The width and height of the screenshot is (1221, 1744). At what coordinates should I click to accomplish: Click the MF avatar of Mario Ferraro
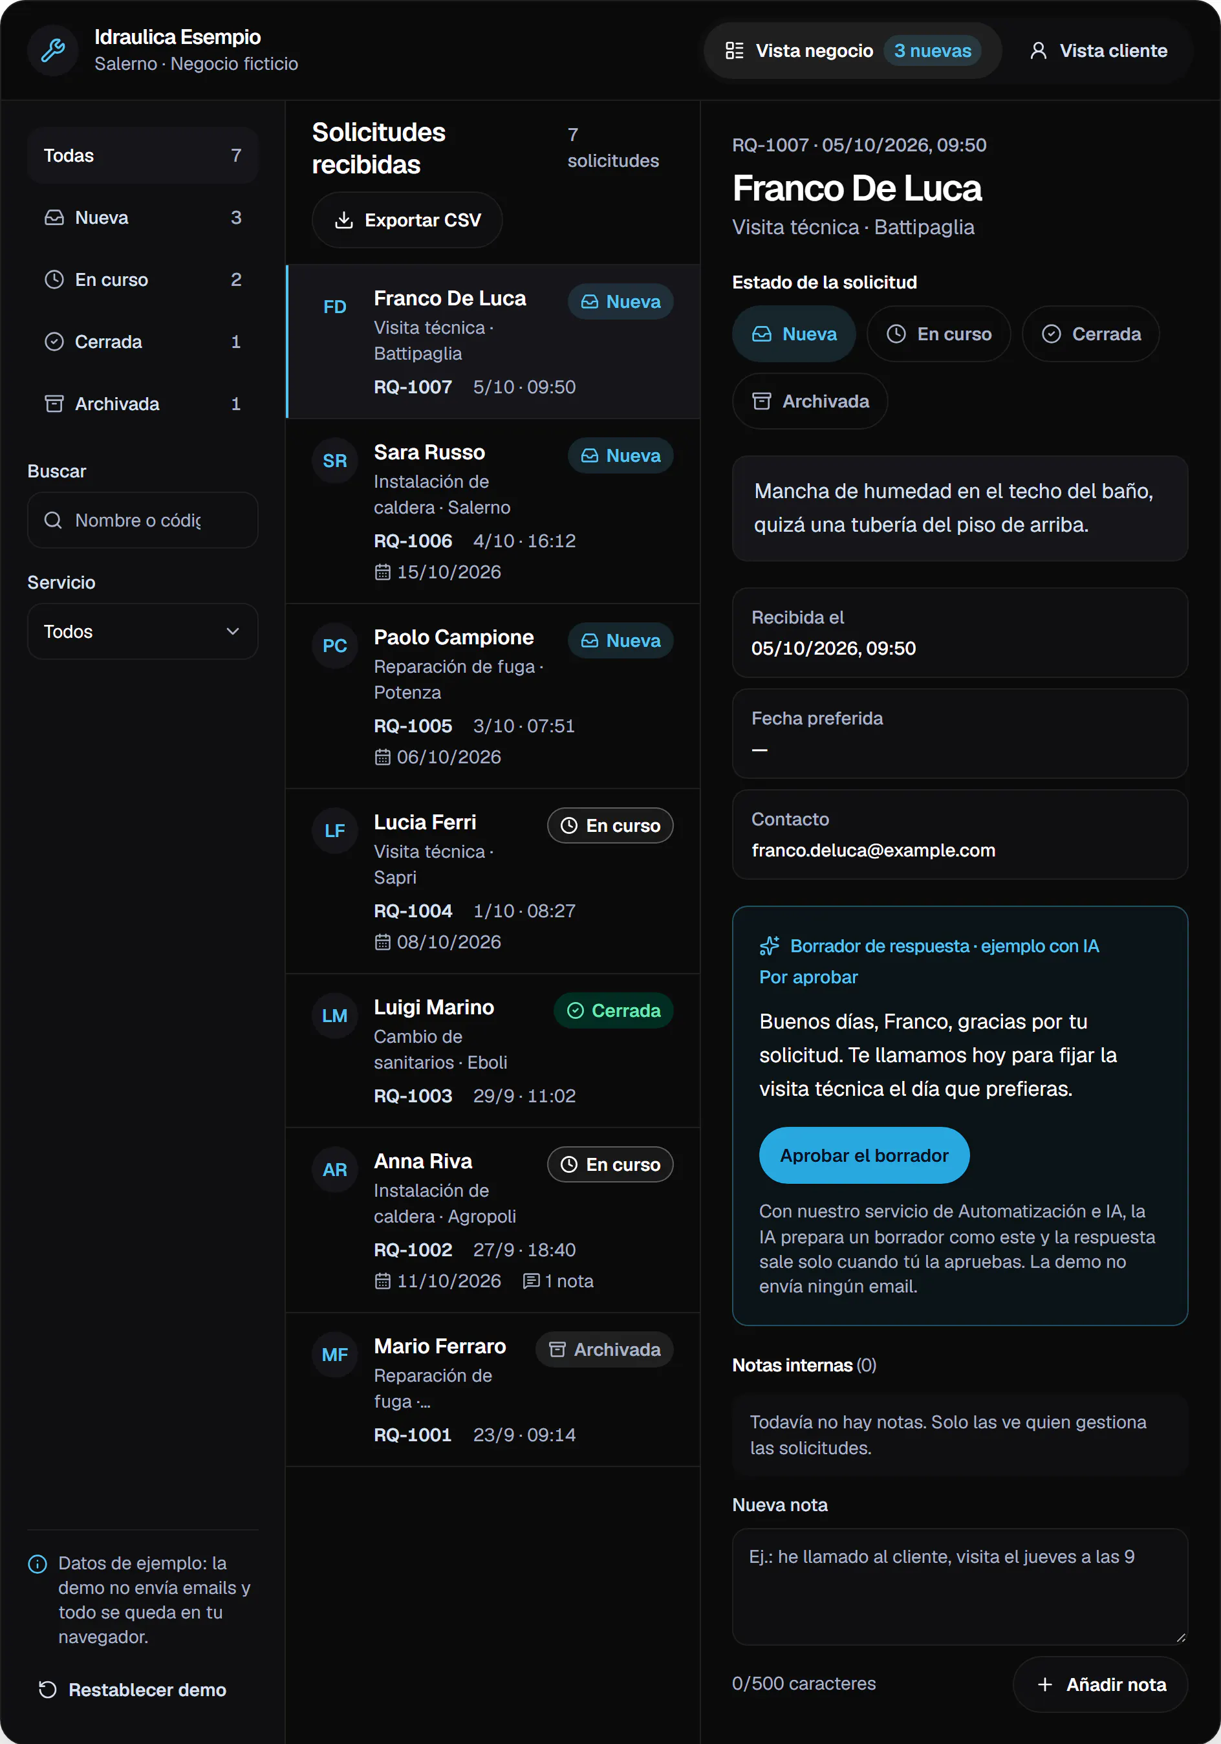pos(335,1355)
